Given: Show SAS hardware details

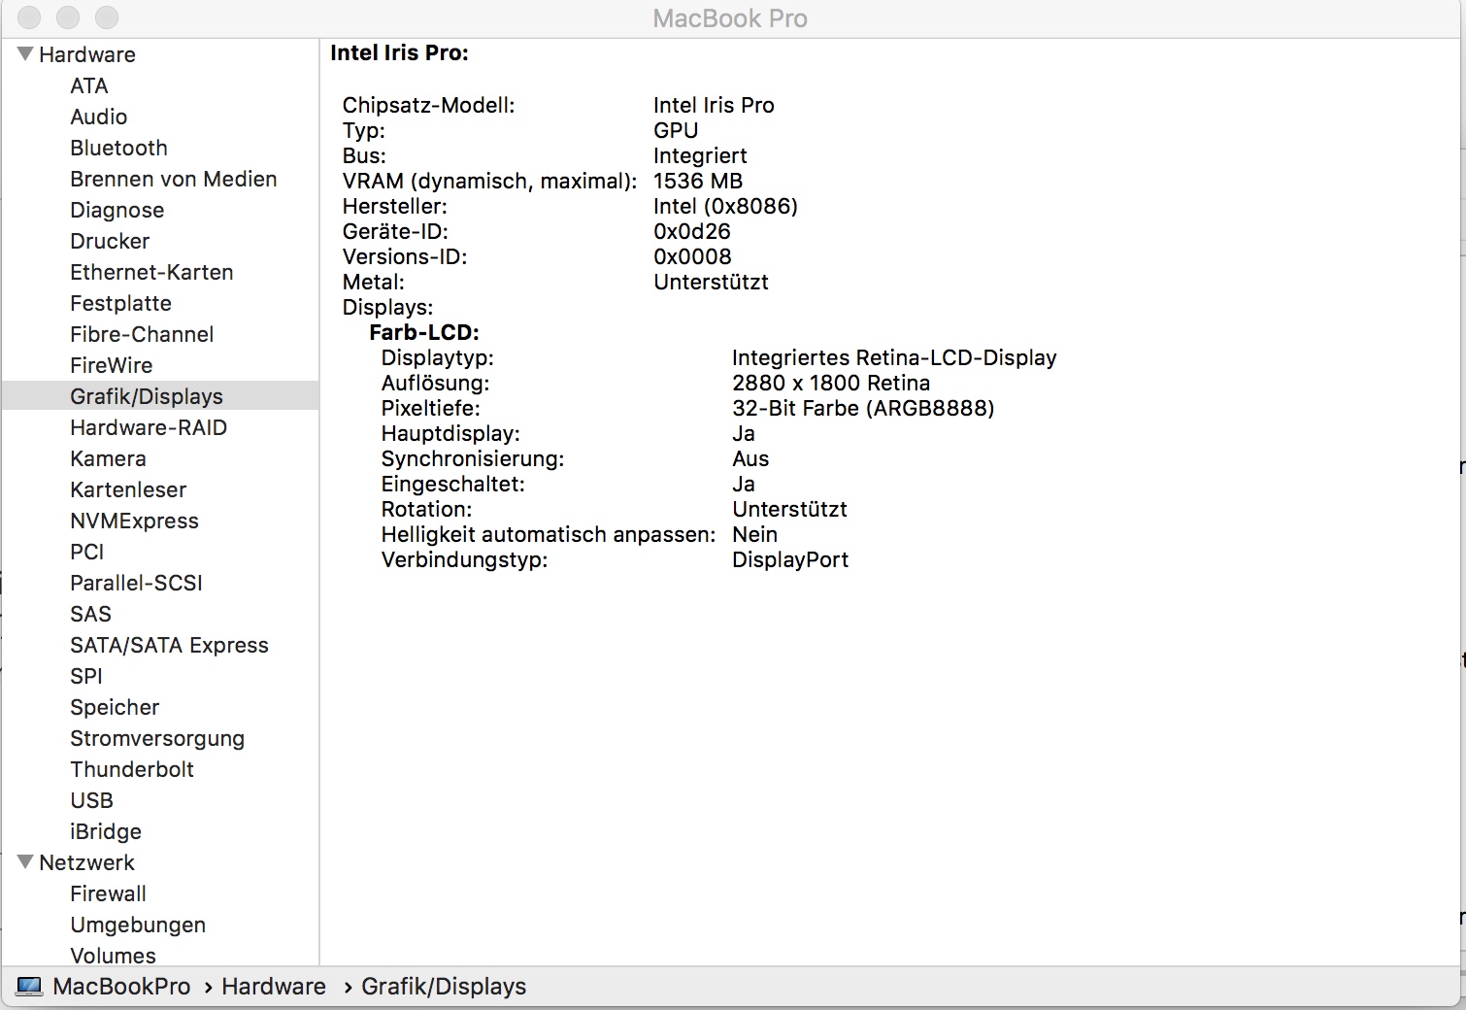Looking at the screenshot, I should tap(90, 614).
